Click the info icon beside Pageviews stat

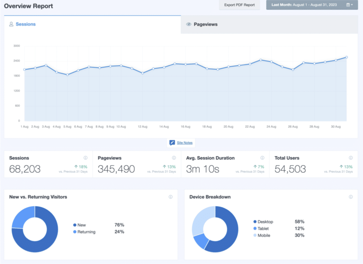(x=174, y=158)
